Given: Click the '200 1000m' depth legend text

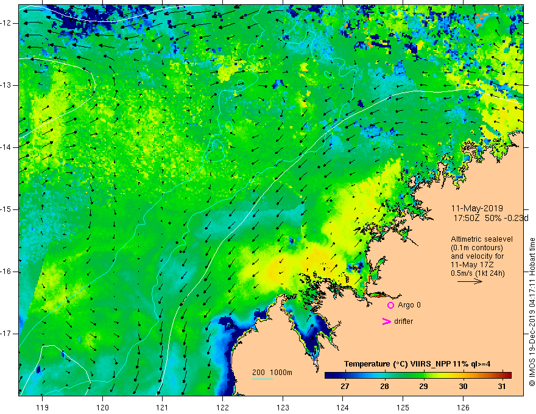Looking at the screenshot, I should (x=272, y=373).
